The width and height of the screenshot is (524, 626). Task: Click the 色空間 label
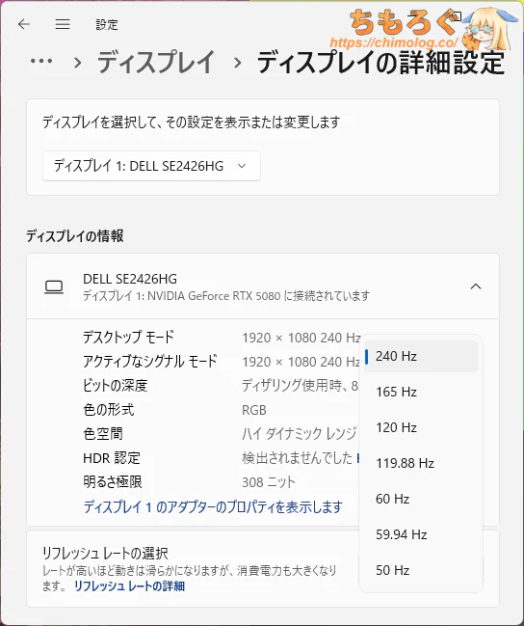103,434
